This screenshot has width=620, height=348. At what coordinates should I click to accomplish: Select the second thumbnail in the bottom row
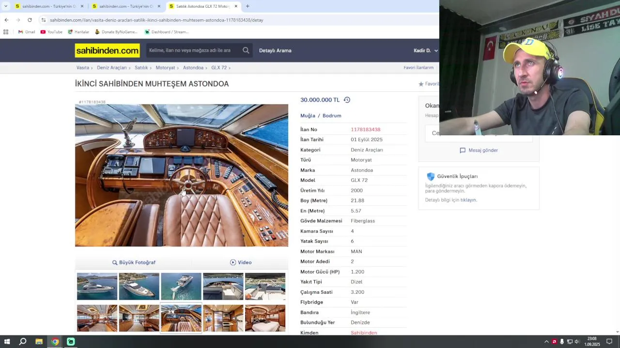(x=139, y=318)
